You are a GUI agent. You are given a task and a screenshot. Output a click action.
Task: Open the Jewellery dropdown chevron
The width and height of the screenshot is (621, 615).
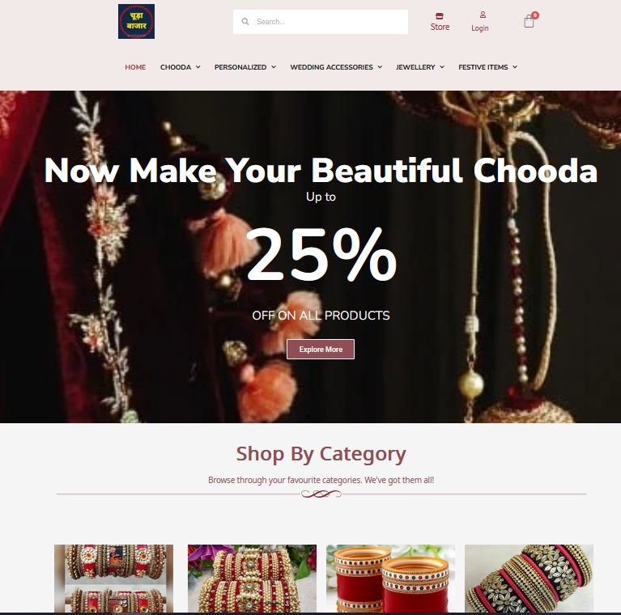pyautogui.click(x=442, y=67)
